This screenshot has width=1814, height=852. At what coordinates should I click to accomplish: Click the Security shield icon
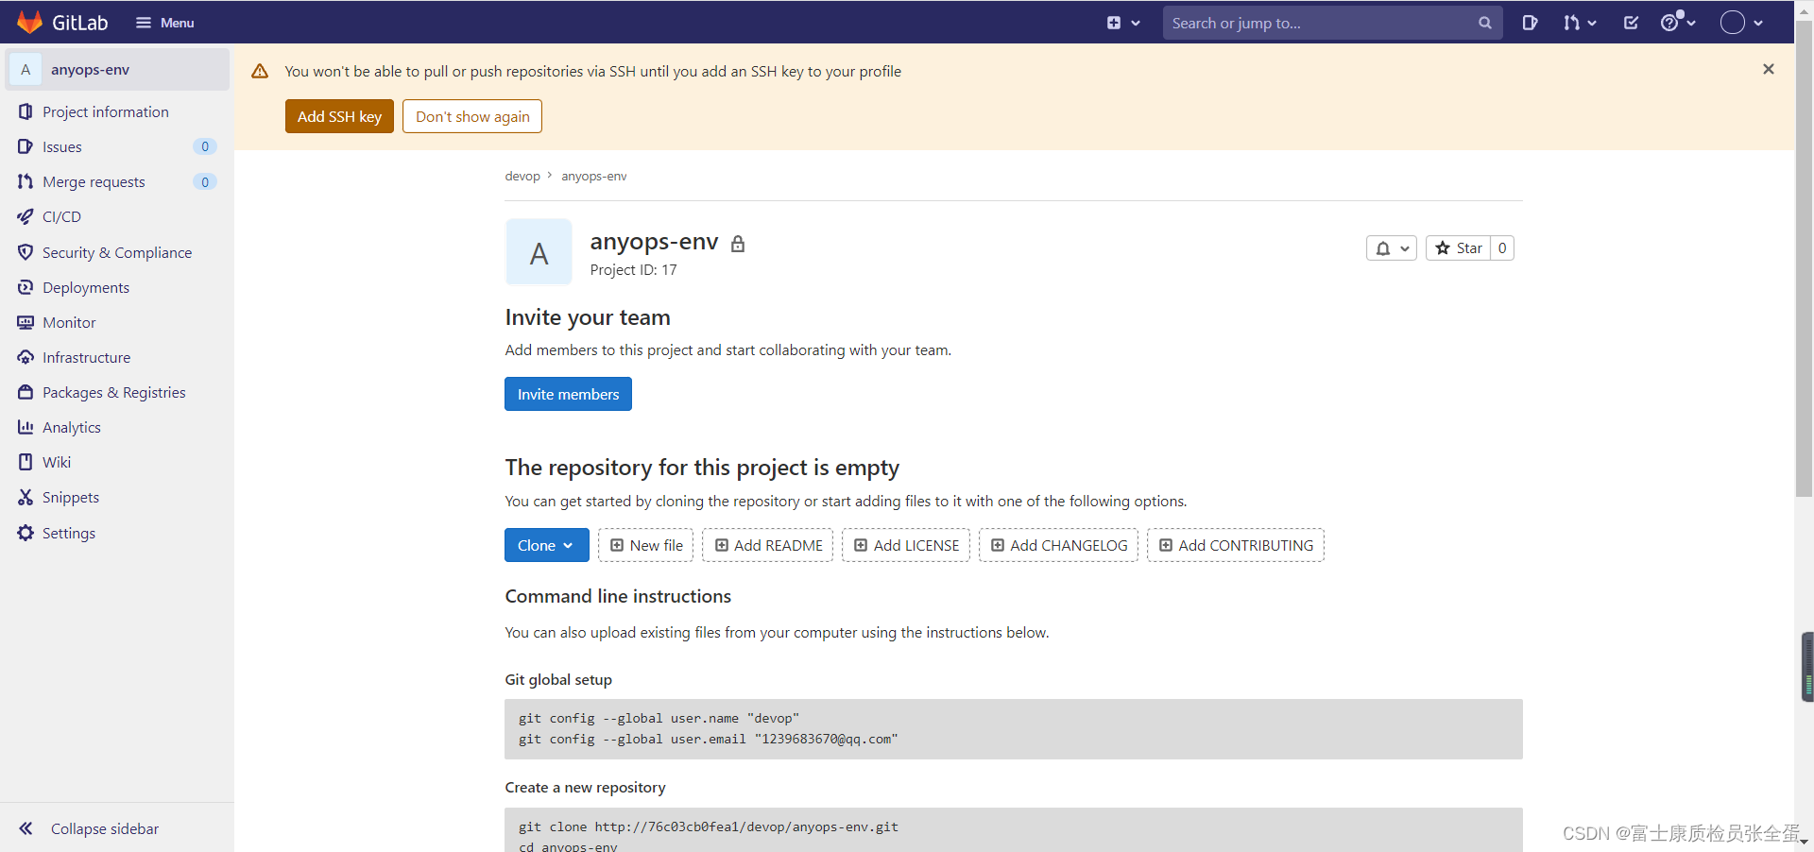[26, 252]
